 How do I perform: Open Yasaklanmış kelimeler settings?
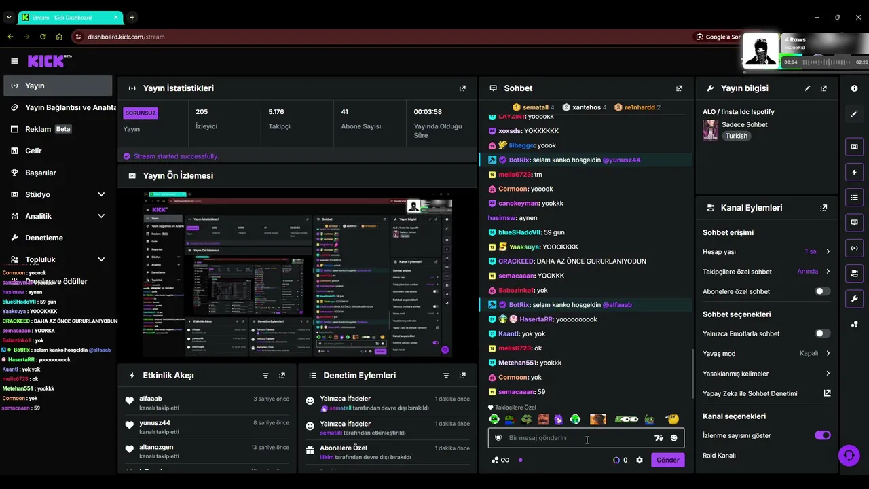click(x=766, y=374)
